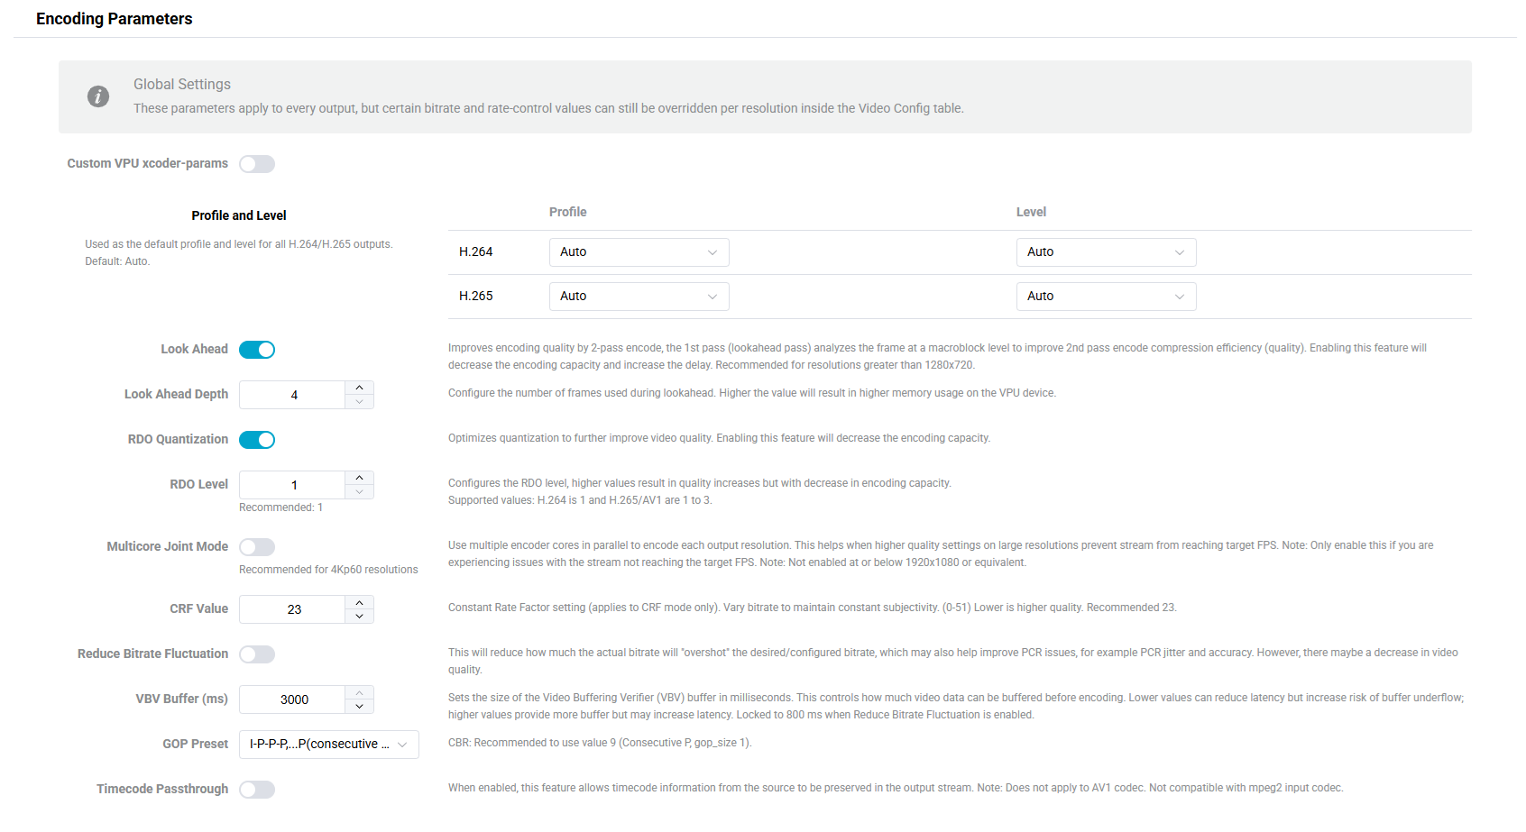Focus the Look Ahead Depth input field

point(293,395)
